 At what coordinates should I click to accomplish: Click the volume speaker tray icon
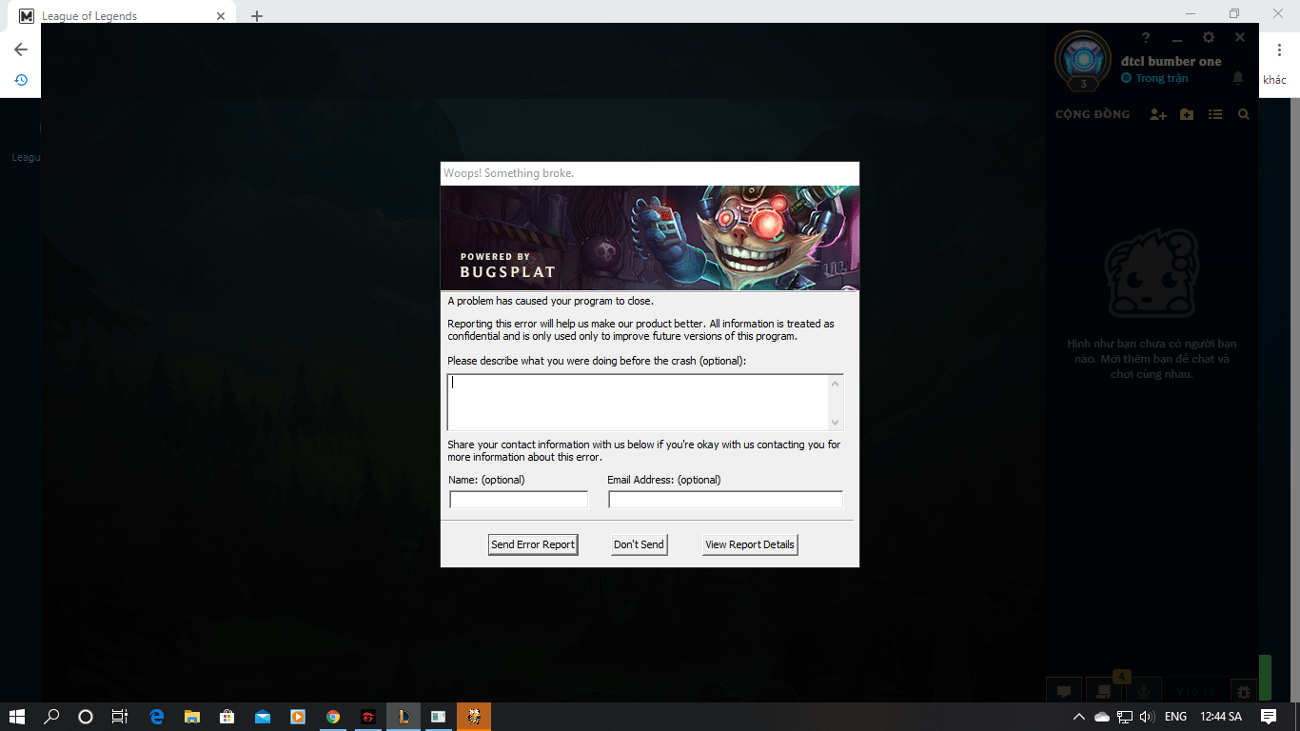coord(1146,717)
